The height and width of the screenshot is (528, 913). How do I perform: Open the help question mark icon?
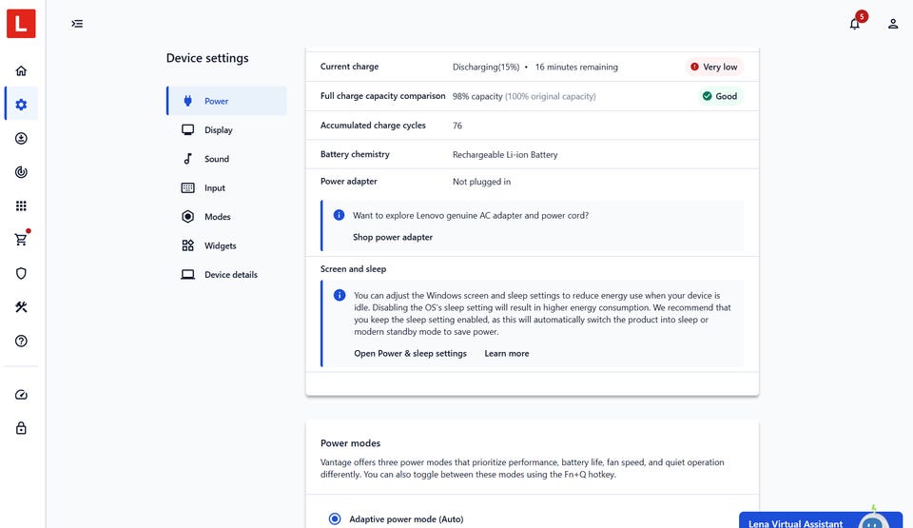coord(21,341)
